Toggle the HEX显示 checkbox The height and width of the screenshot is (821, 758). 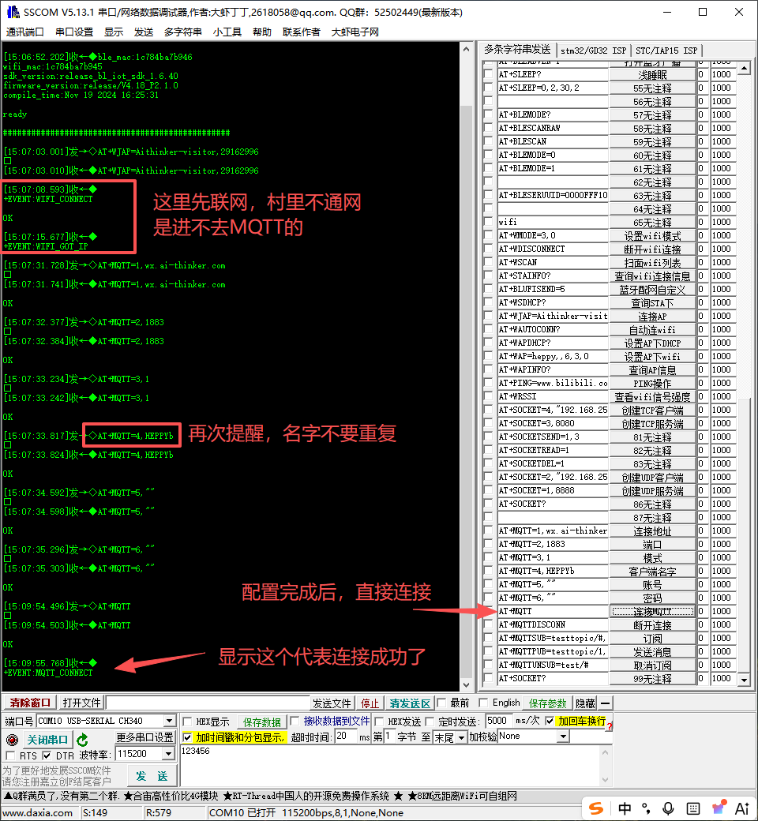pyautogui.click(x=187, y=721)
